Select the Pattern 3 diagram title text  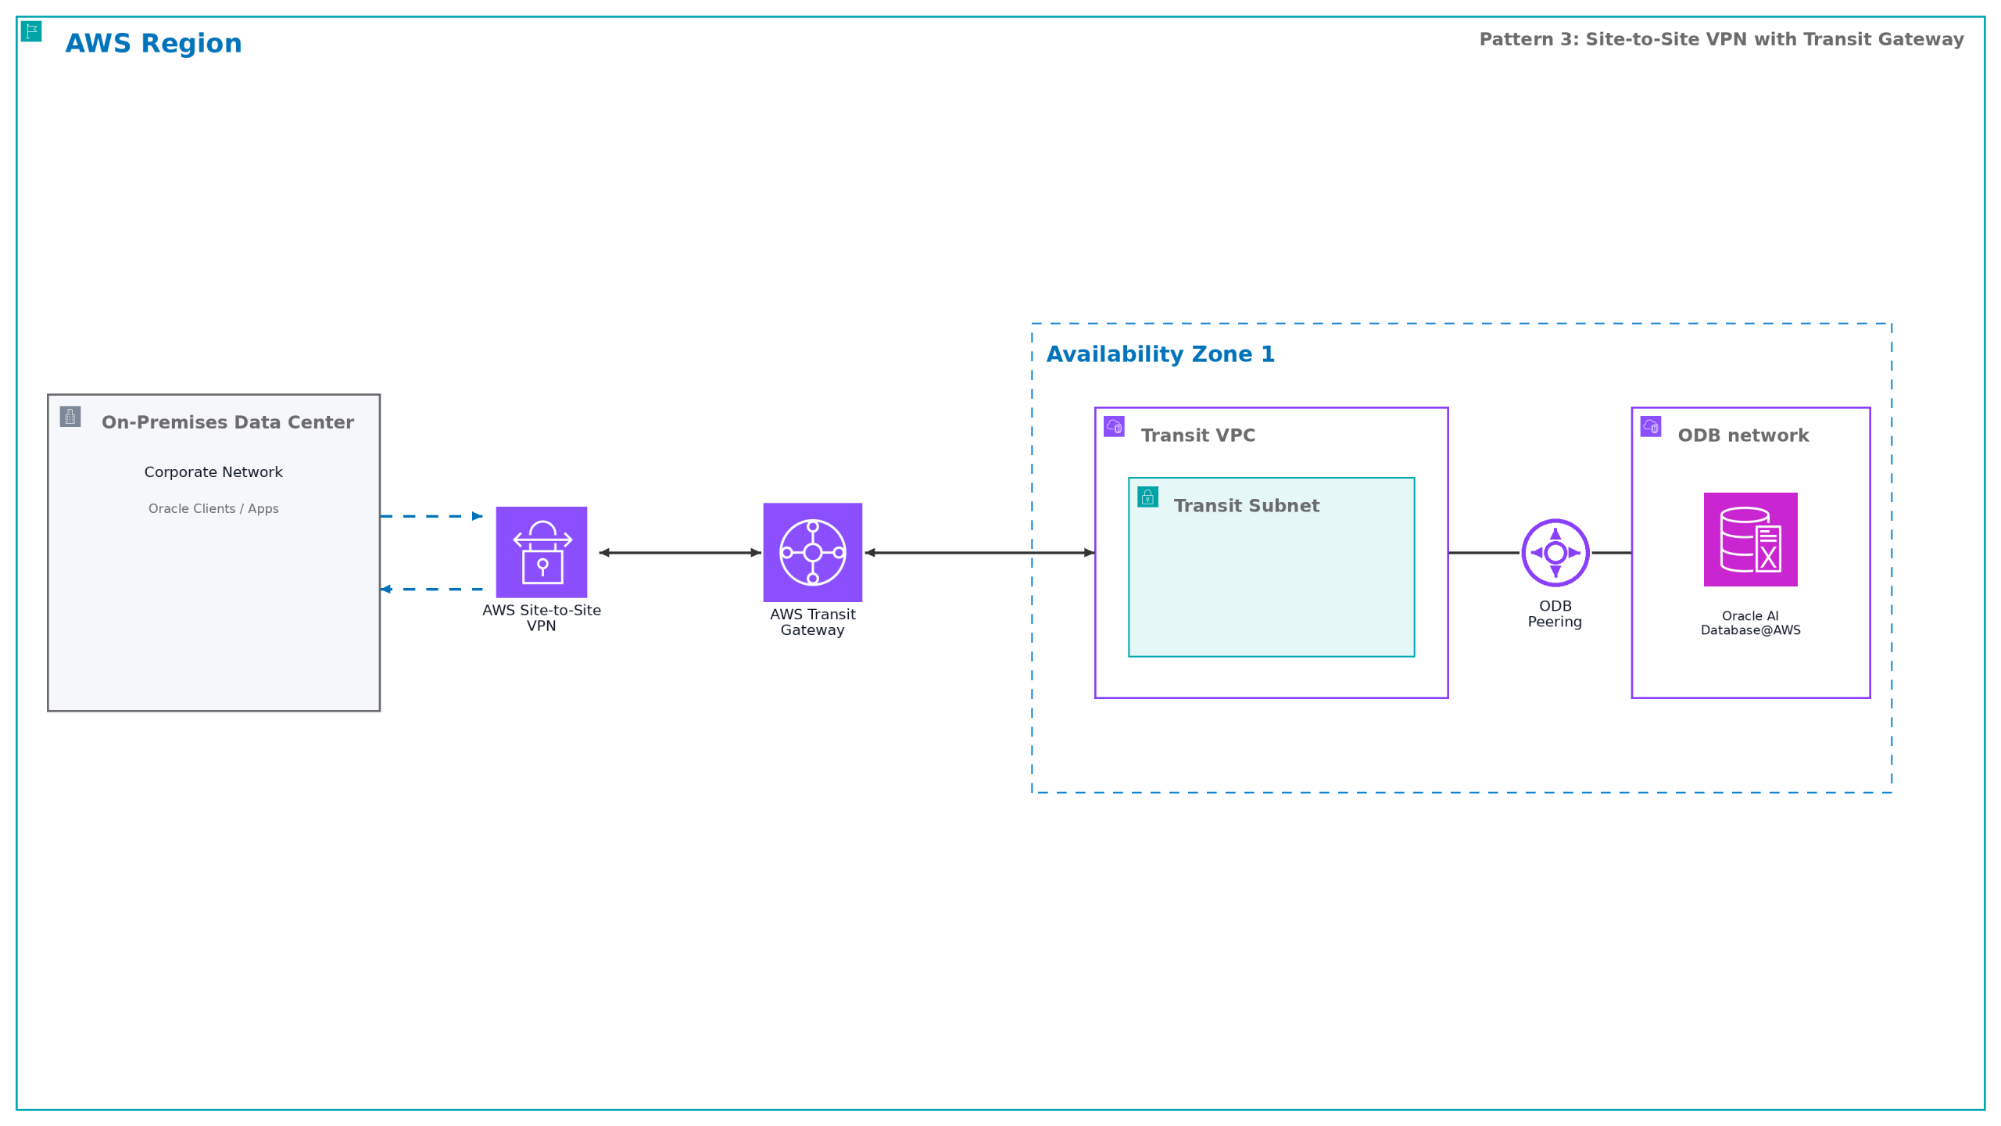(x=1721, y=39)
